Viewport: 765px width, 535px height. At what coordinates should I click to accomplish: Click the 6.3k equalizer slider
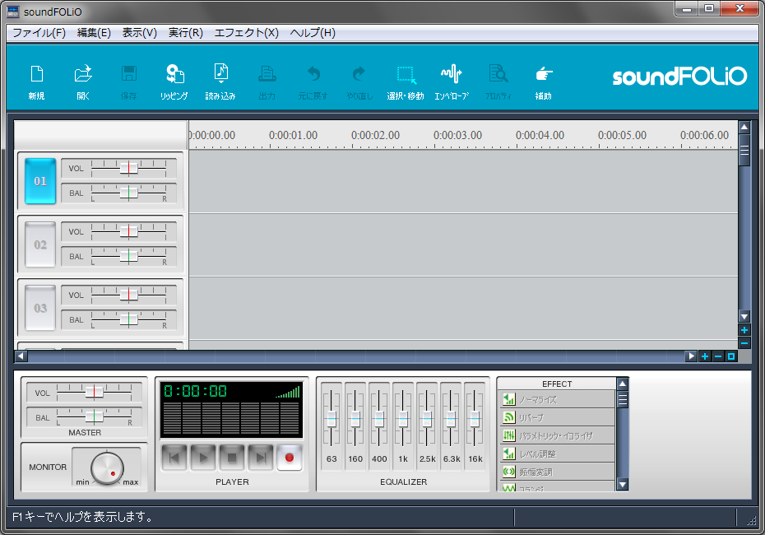coord(451,418)
